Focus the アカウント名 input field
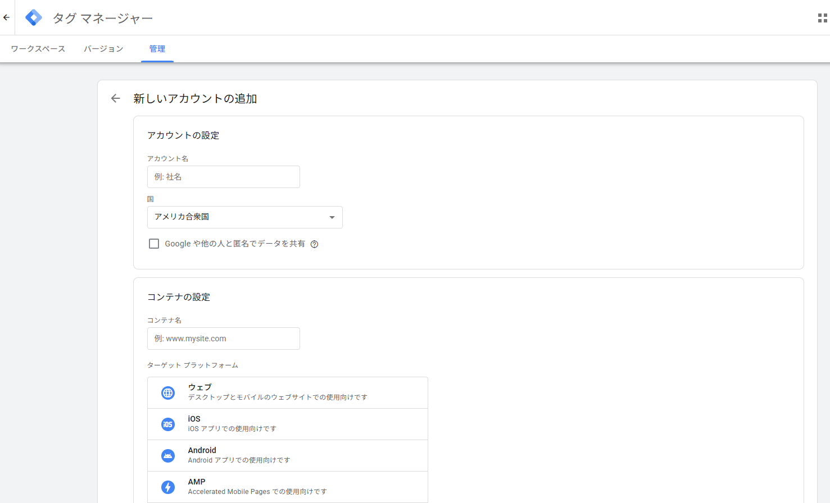Screen dimensions: 830x503 click(x=224, y=177)
